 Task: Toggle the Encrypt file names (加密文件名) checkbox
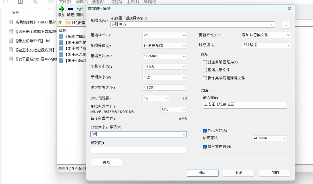pyautogui.click(x=205, y=146)
